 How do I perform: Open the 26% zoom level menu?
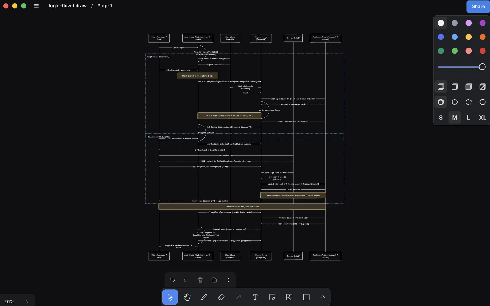[9, 301]
